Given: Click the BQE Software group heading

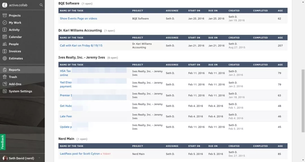Looking at the screenshot, I should click(69, 3).
